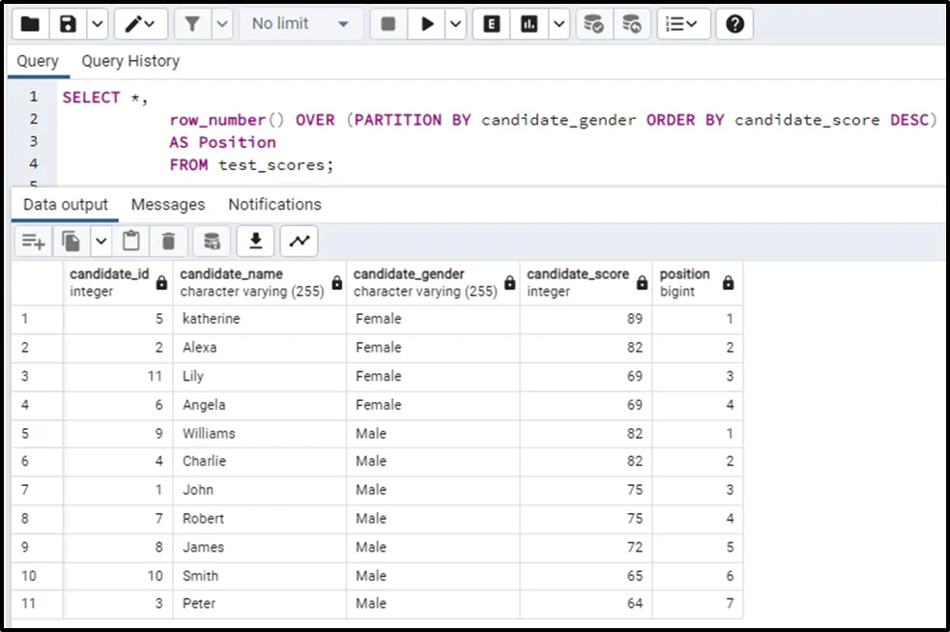This screenshot has width=950, height=632.
Task: Commit the transaction with the database check icon
Action: click(x=594, y=24)
